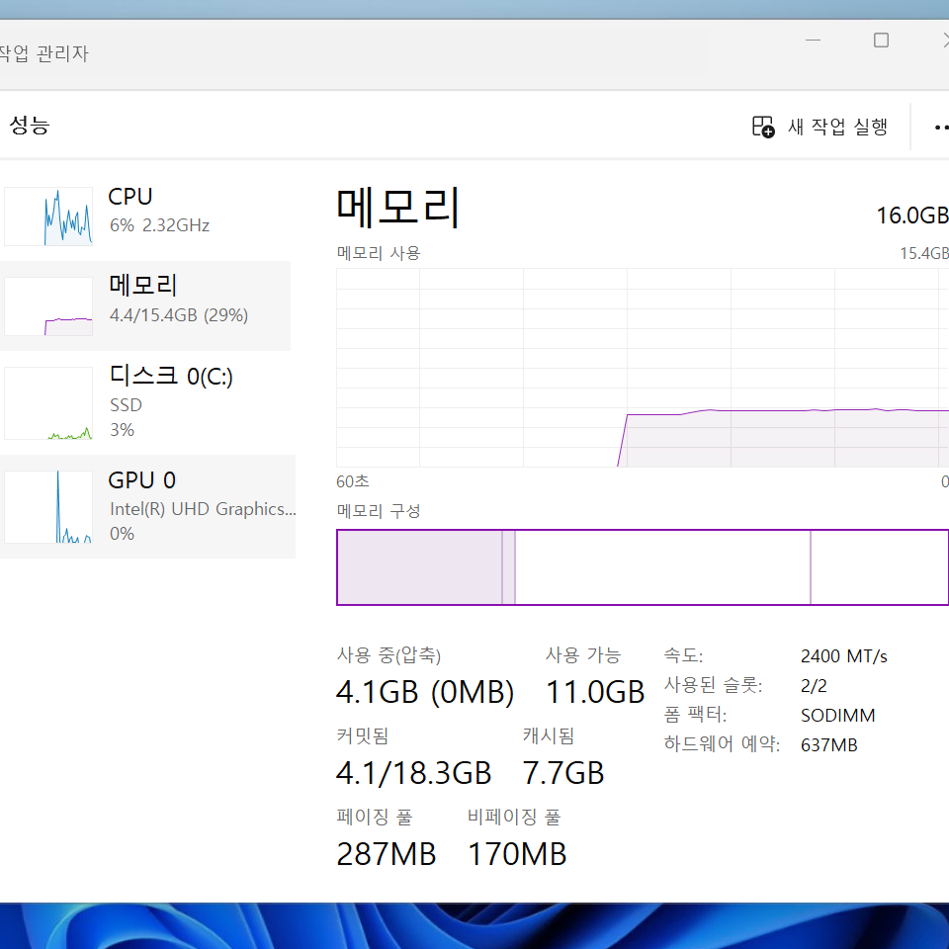This screenshot has width=949, height=949.
Task: Click the memory usage history graph
Action: click(643, 368)
